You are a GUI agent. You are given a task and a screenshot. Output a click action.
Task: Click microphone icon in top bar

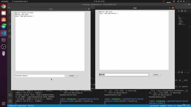[x=184, y=1]
